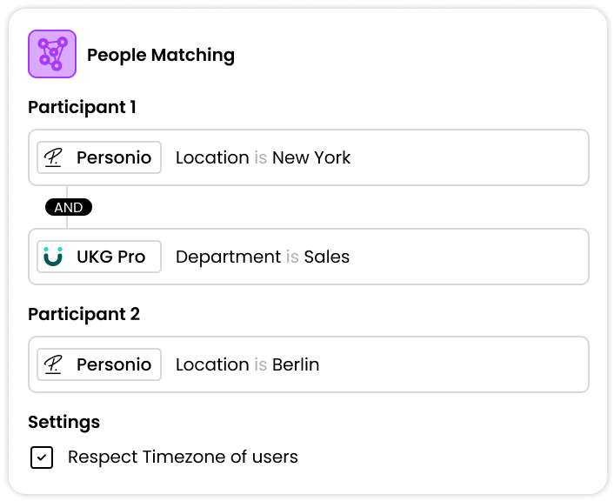
Task: Click the purple People Matching network icon
Action: click(x=52, y=54)
